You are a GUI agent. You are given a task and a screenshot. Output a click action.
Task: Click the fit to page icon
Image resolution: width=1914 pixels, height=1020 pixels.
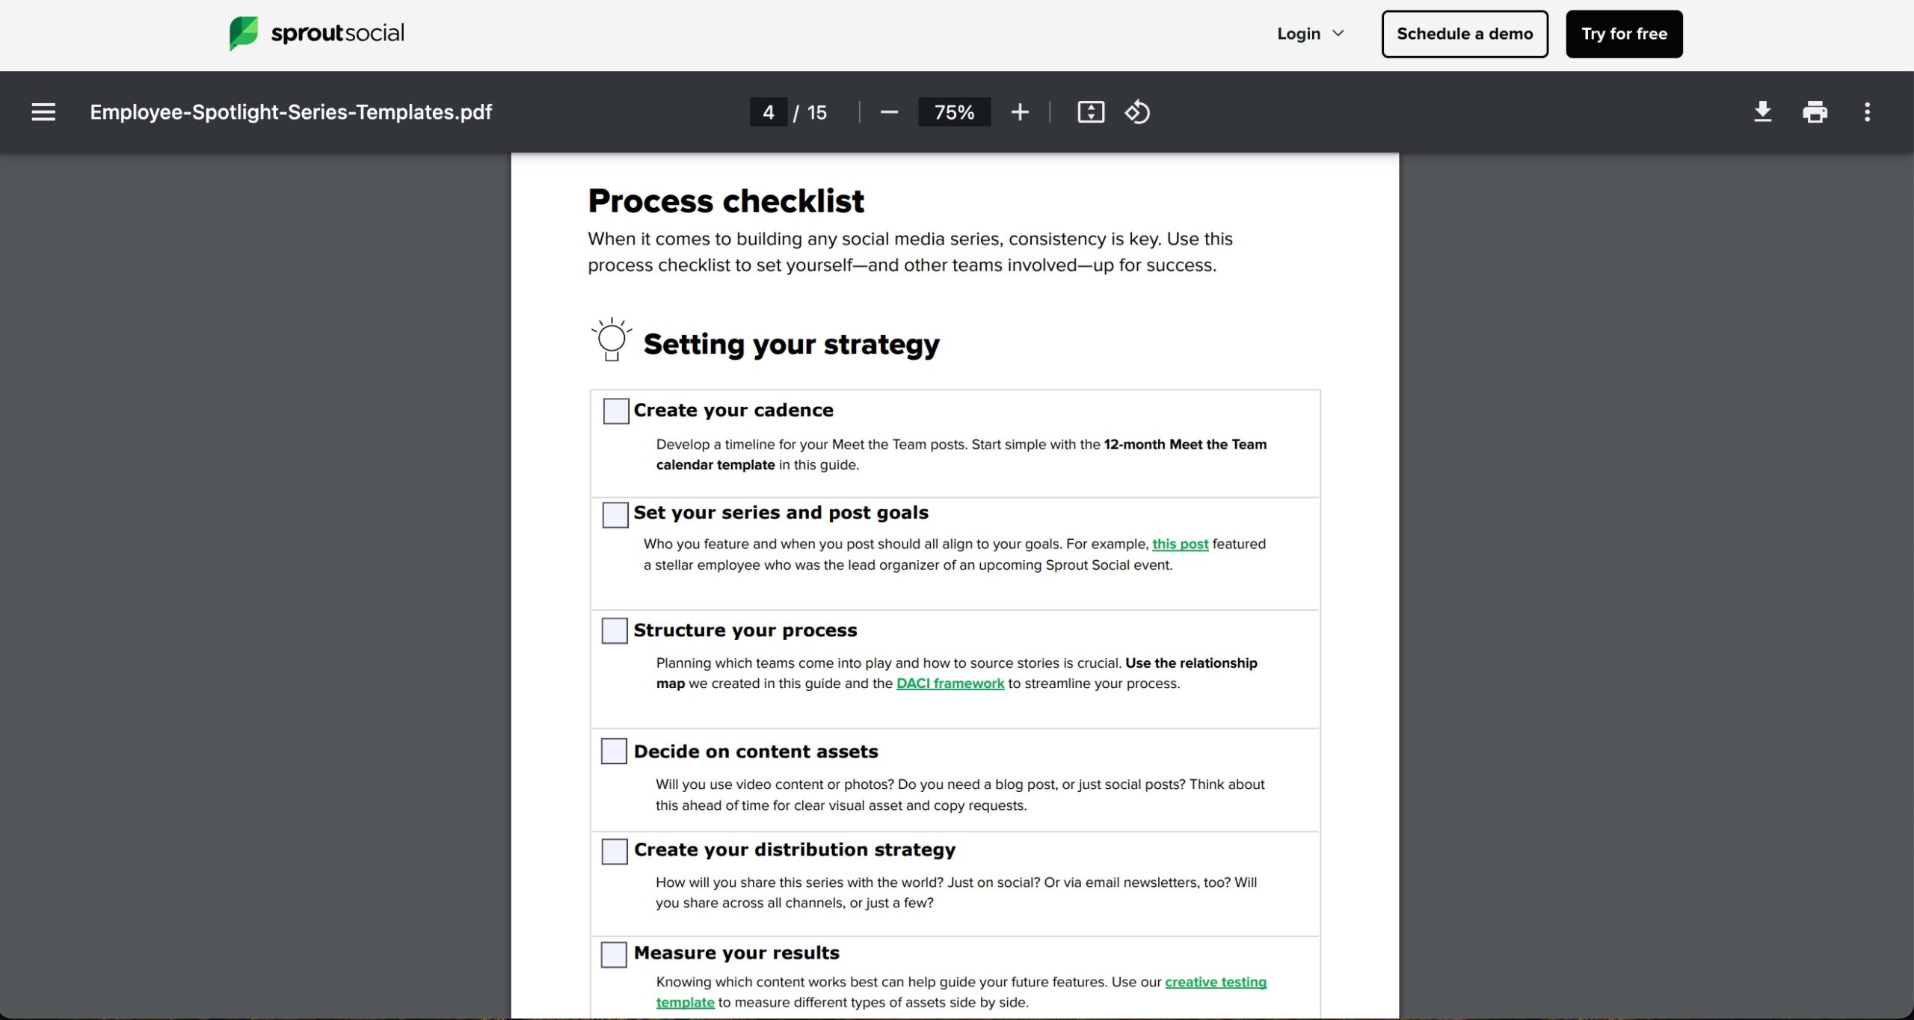(1091, 112)
